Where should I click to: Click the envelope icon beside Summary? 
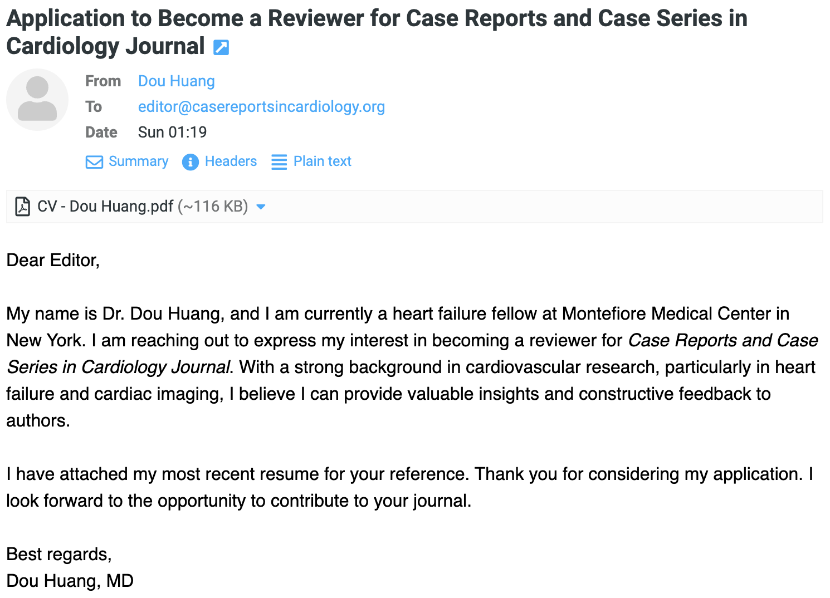94,162
